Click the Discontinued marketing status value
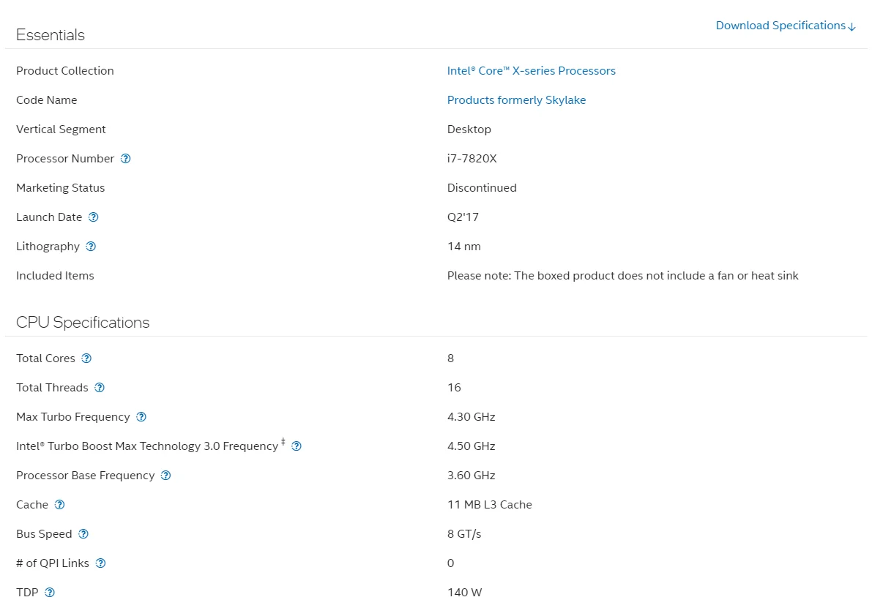 tap(482, 188)
